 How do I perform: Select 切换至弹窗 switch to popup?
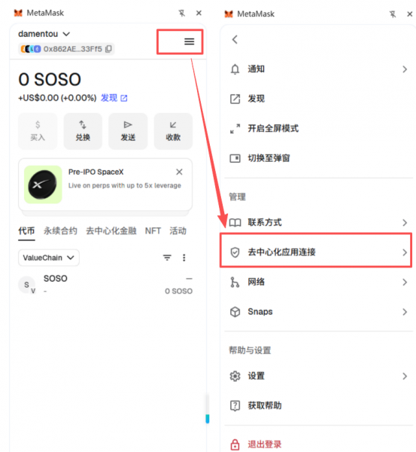coord(318,158)
